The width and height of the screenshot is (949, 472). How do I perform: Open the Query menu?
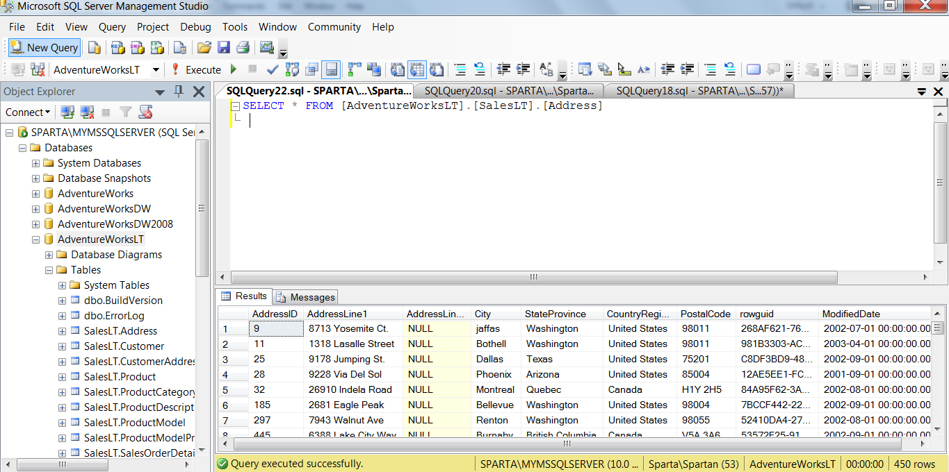(x=112, y=27)
